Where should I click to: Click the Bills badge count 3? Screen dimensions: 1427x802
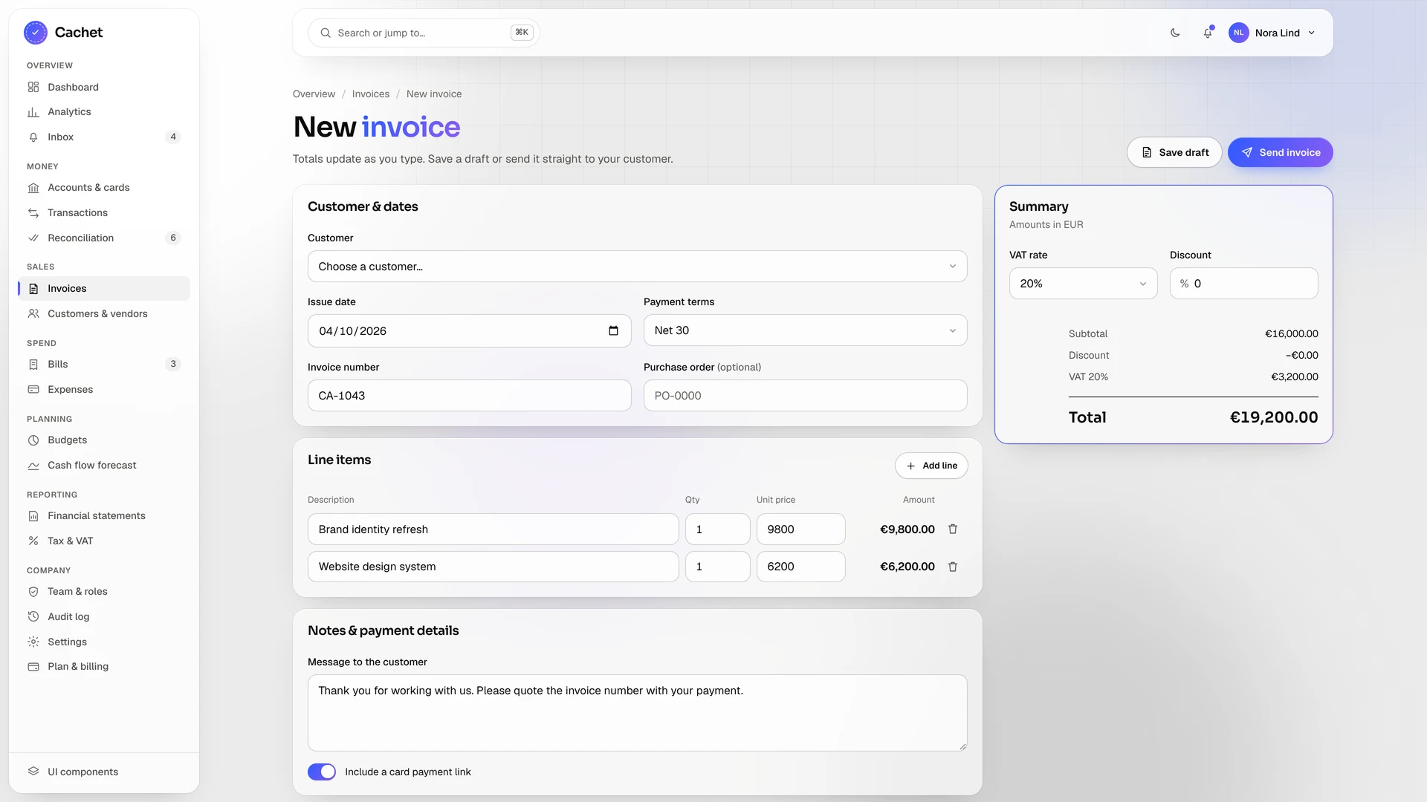[x=173, y=365]
